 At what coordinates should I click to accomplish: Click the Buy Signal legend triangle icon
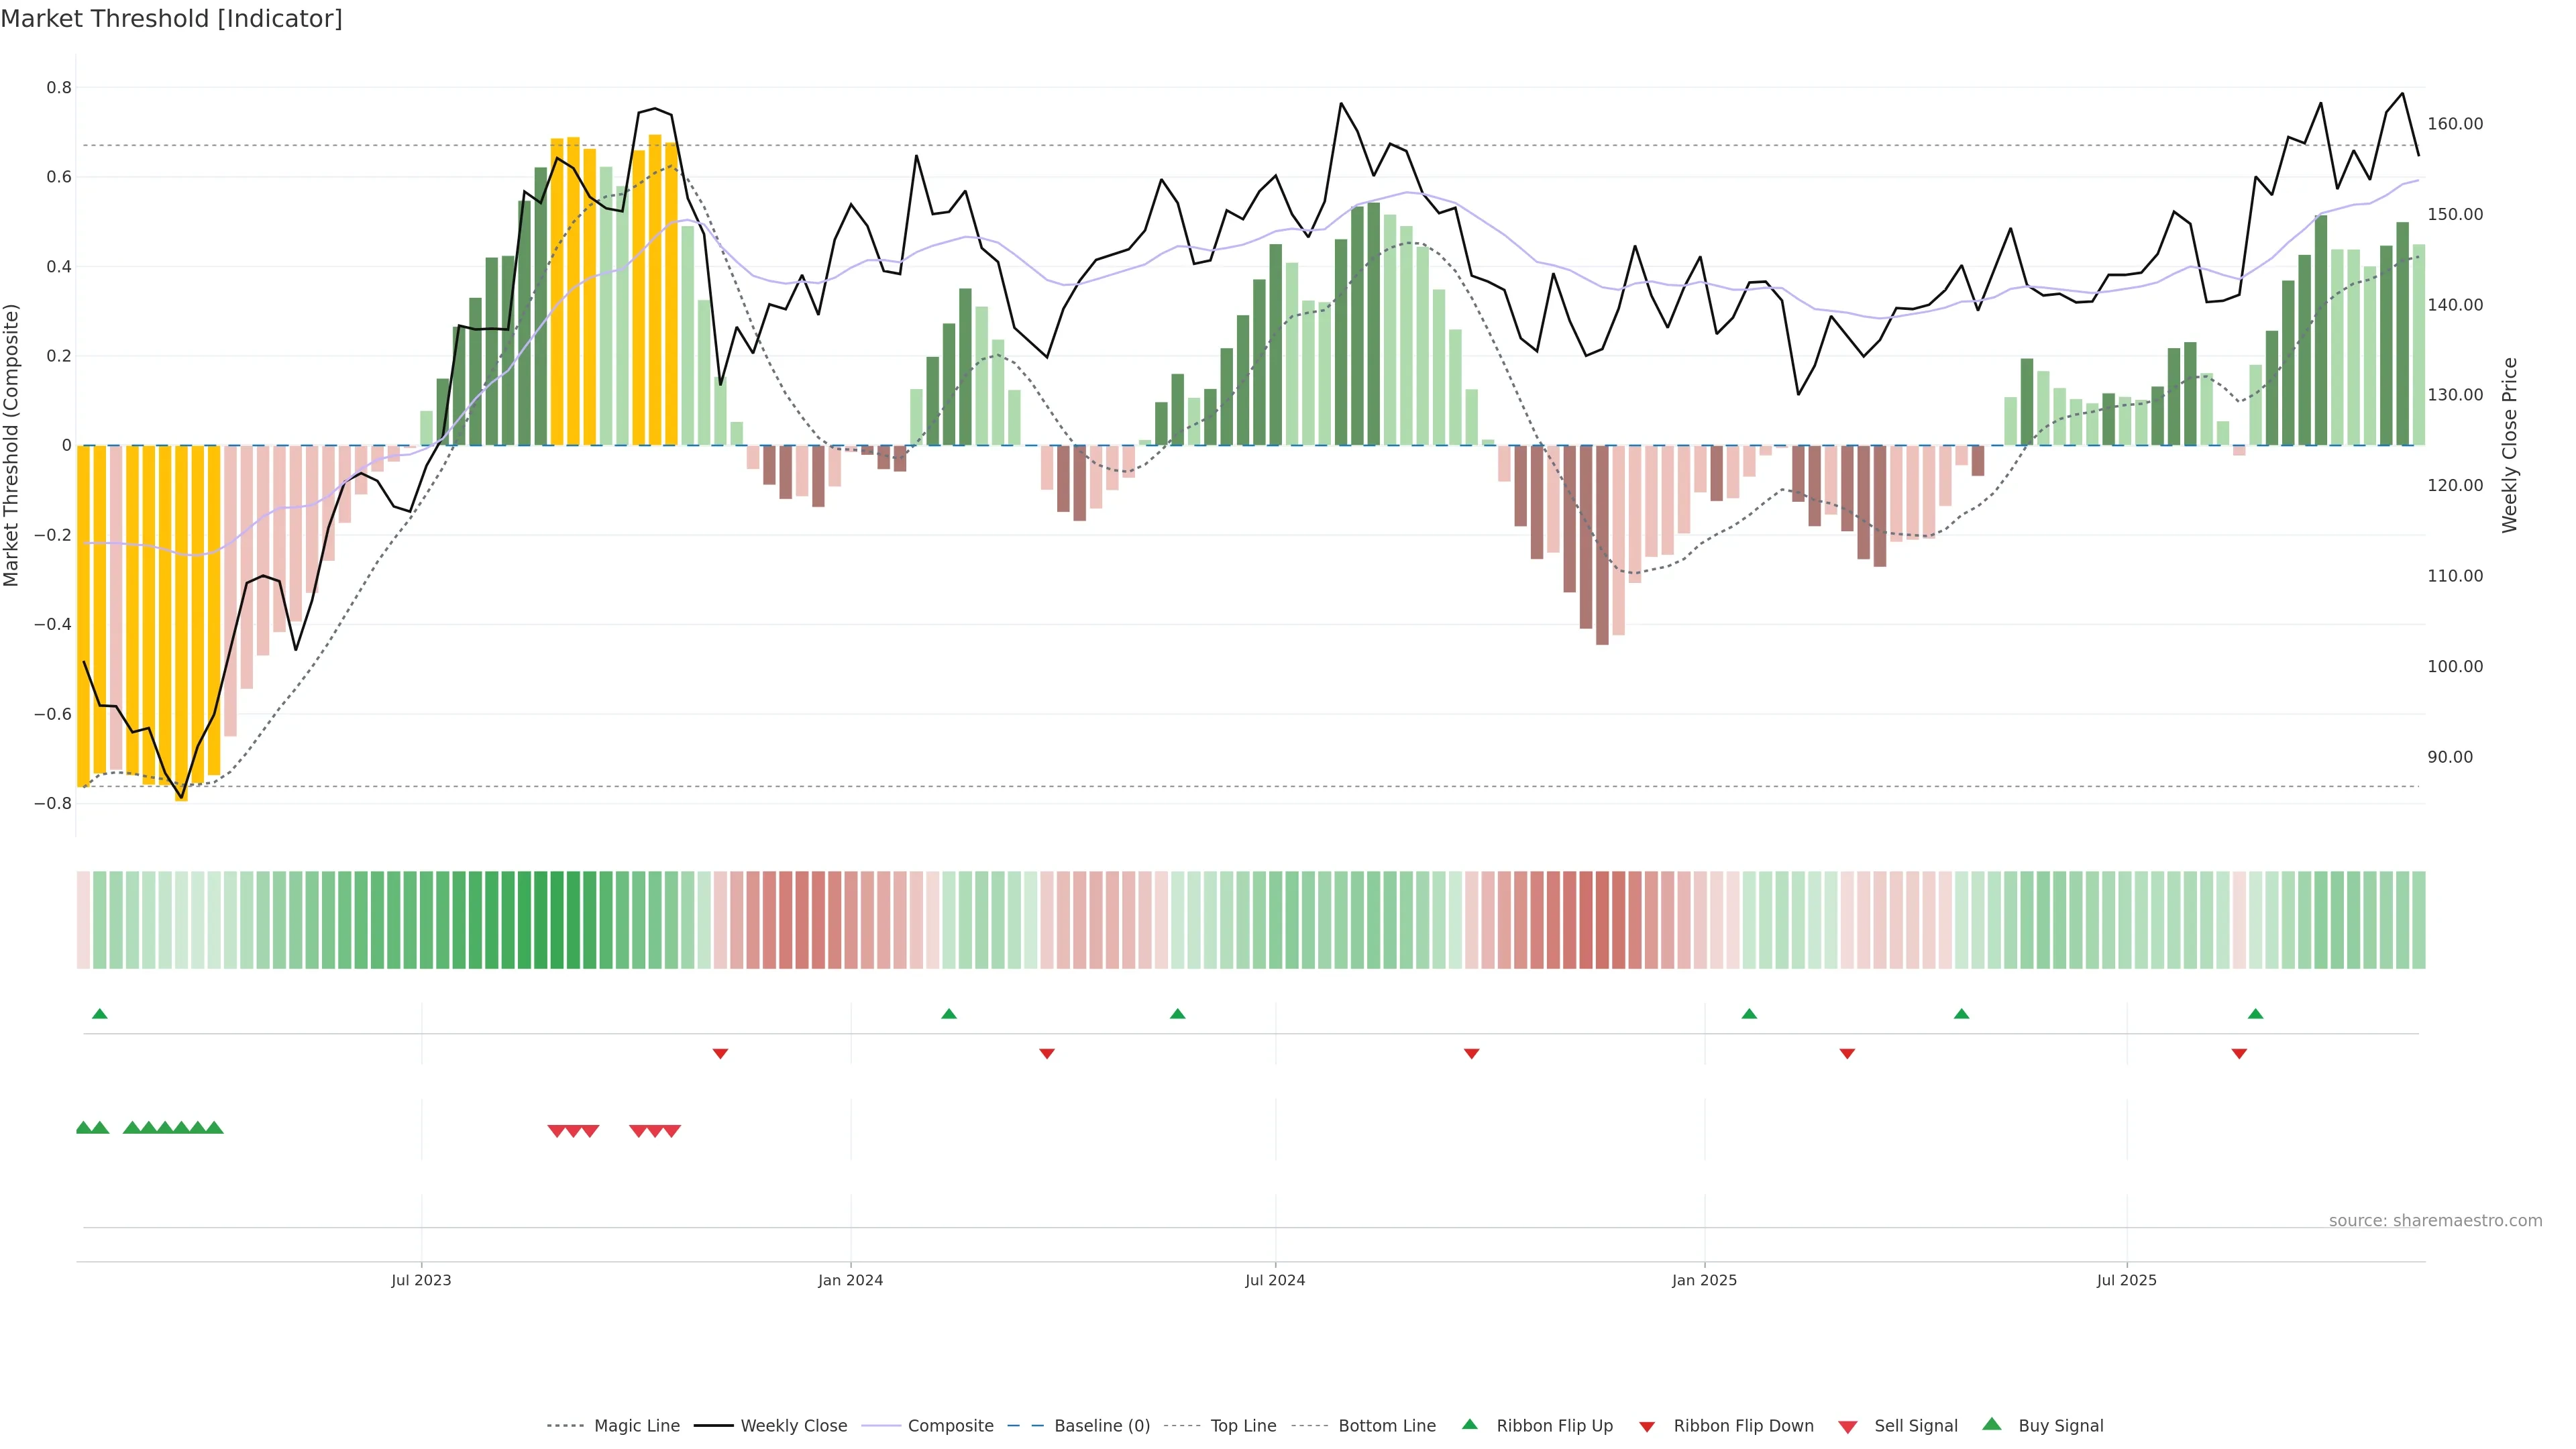point(1992,1424)
